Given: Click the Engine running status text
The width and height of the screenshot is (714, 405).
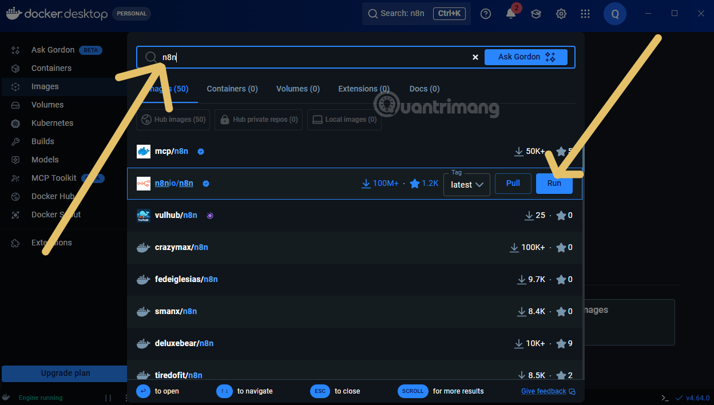Looking at the screenshot, I should (x=41, y=398).
